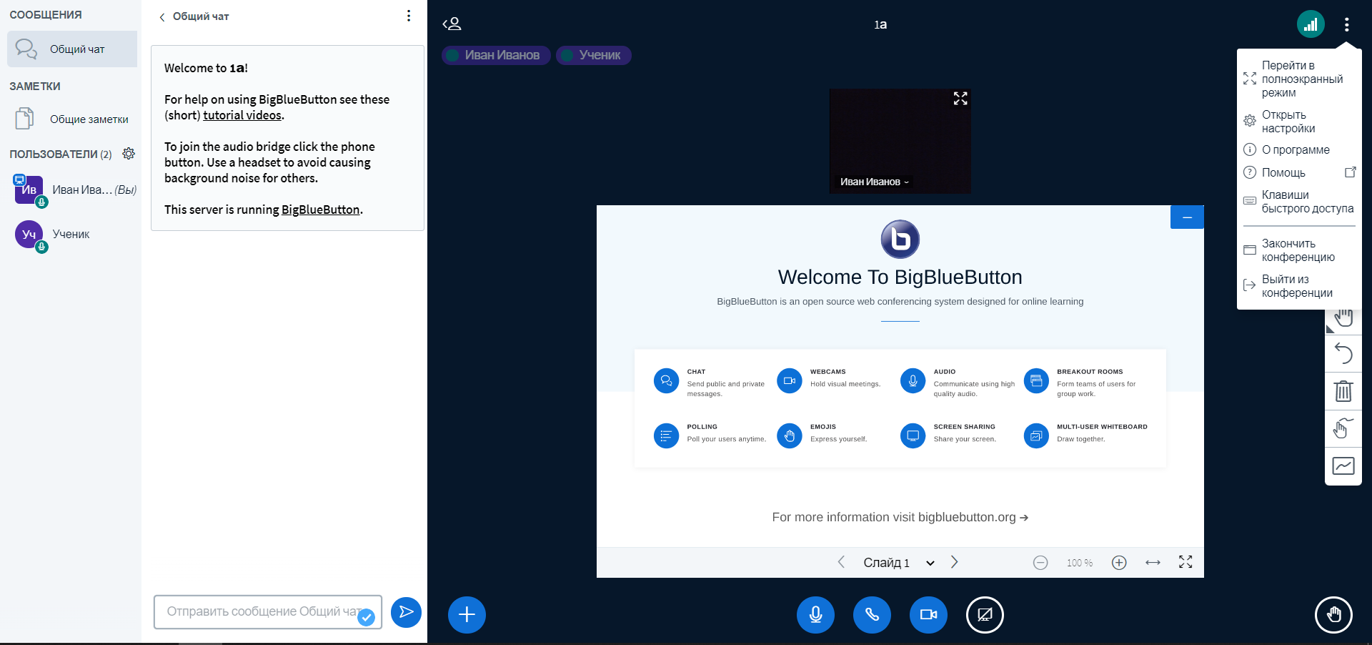
Task: Open the tutorial videos link
Action: 242,115
